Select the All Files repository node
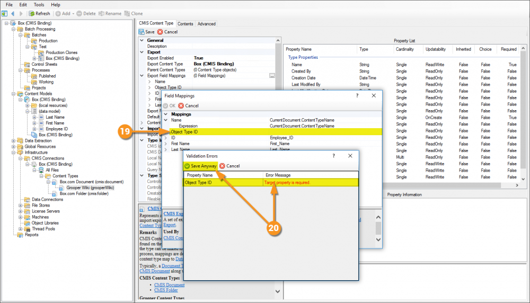Viewport: 530px width, 303px height. (52, 170)
